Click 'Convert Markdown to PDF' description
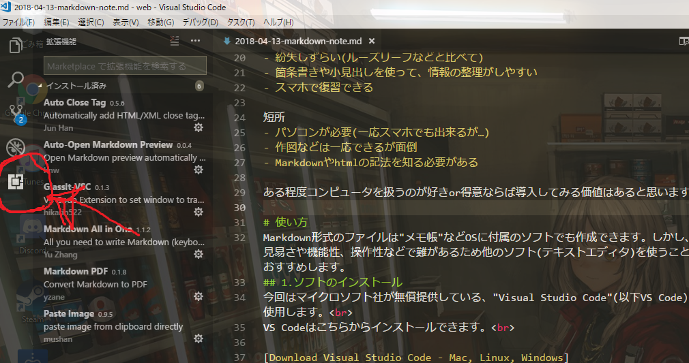689x363 pixels. pos(96,284)
